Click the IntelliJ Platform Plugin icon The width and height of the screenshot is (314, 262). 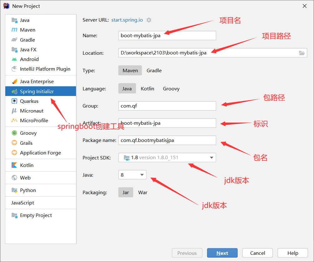point(14,69)
